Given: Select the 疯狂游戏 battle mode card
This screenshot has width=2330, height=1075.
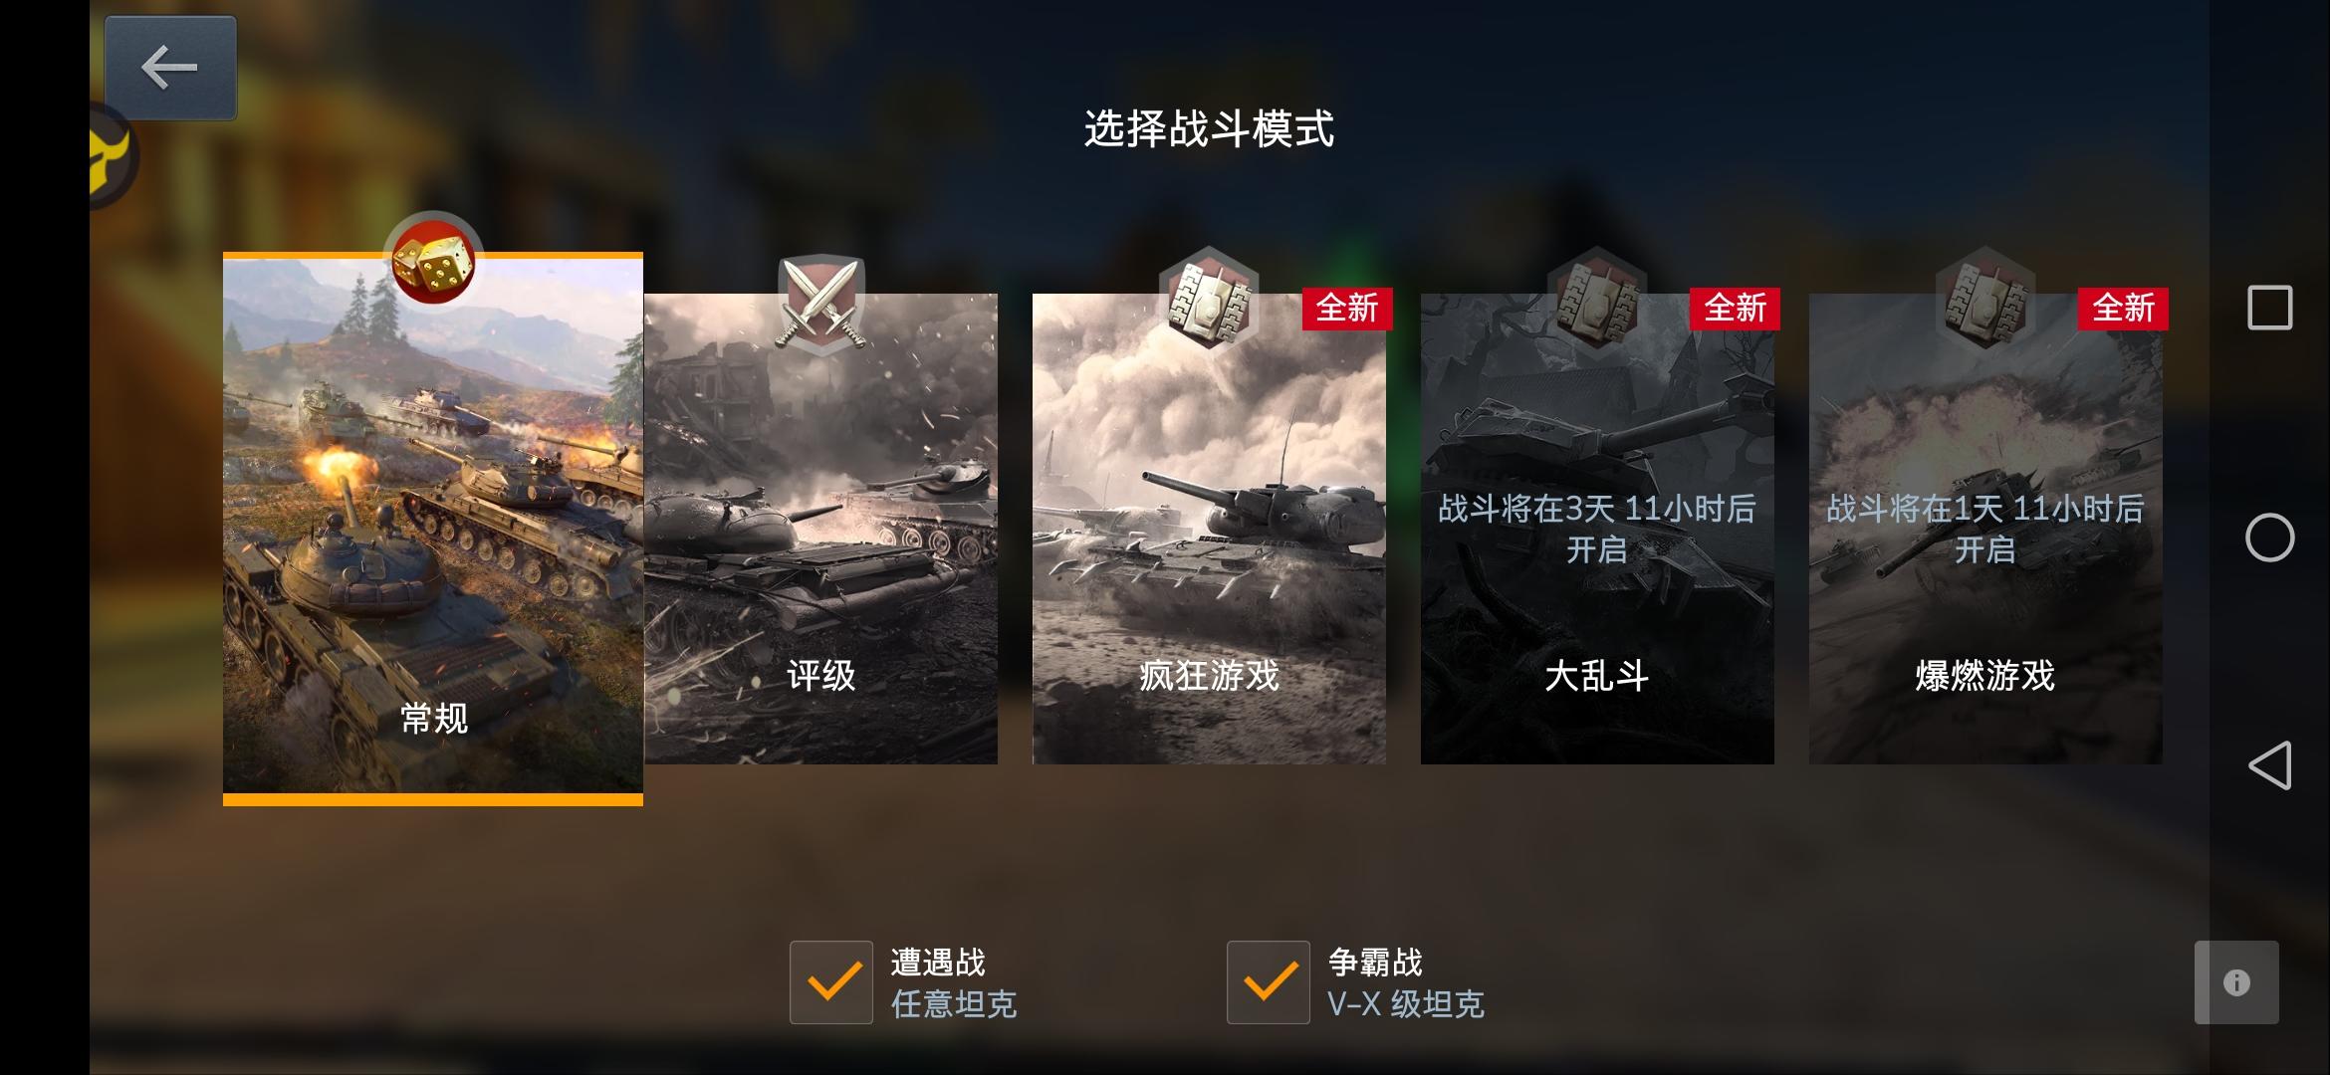Looking at the screenshot, I should (1209, 529).
